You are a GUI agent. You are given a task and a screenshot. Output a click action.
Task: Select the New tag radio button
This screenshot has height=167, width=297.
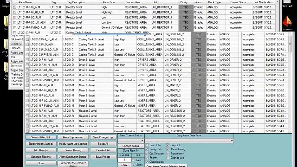pyautogui.click(x=134, y=160)
